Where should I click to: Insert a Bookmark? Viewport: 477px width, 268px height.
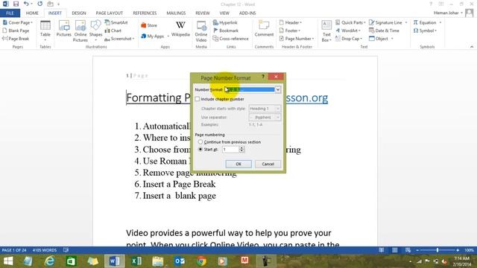coord(226,31)
